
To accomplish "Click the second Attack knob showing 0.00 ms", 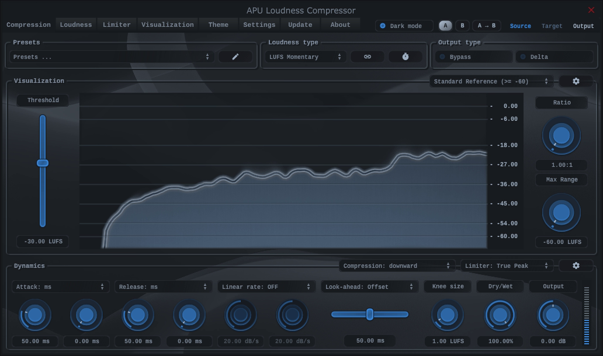I will 86,315.
